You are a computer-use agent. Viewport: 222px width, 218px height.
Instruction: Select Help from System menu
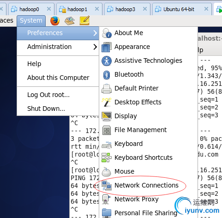[x=58, y=64]
